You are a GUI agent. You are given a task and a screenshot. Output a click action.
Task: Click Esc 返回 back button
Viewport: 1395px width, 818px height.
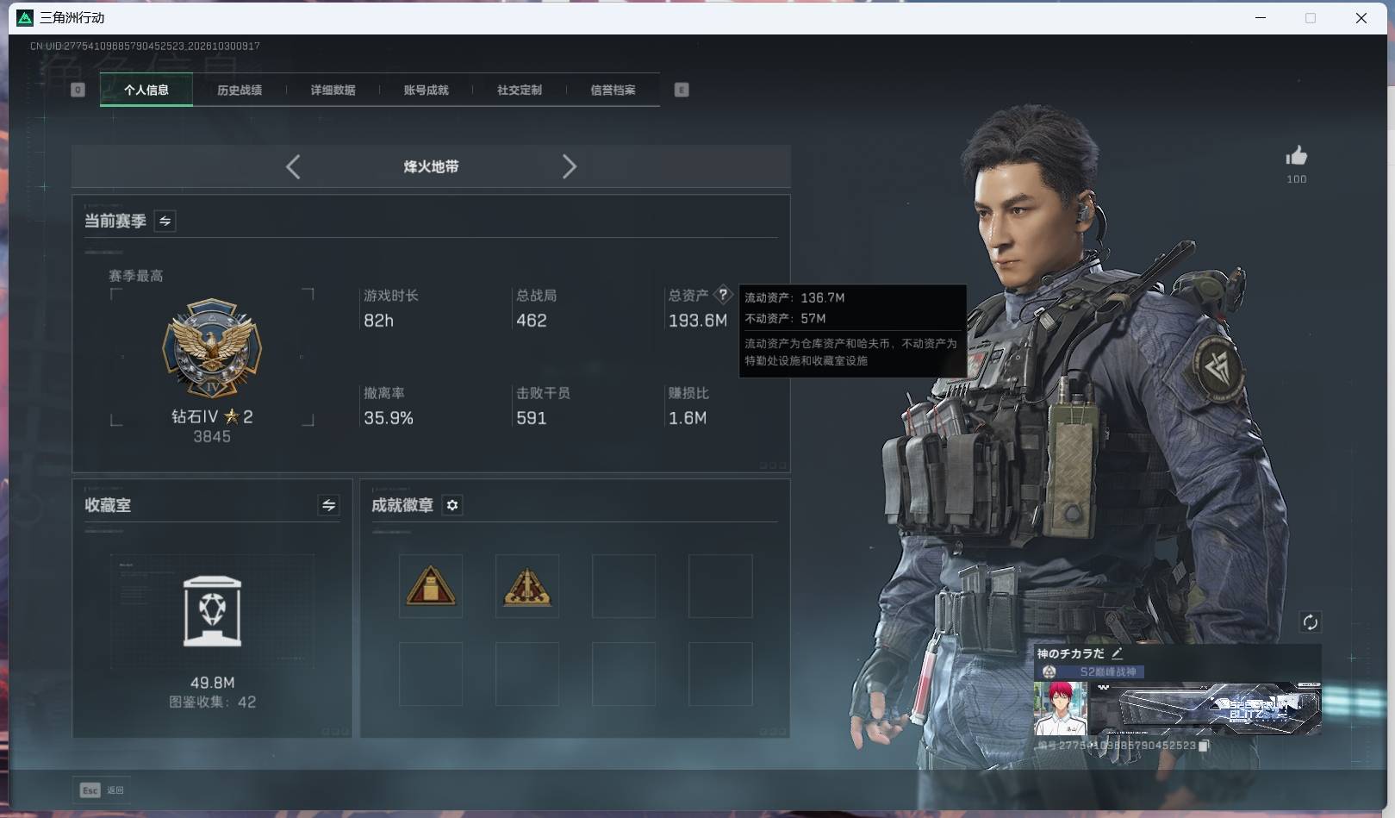tap(103, 790)
